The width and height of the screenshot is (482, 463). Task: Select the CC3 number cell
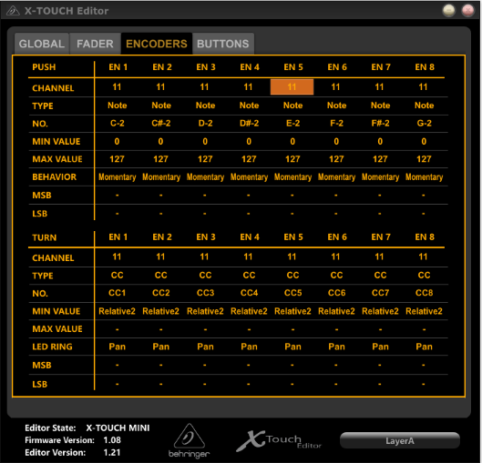click(x=205, y=293)
